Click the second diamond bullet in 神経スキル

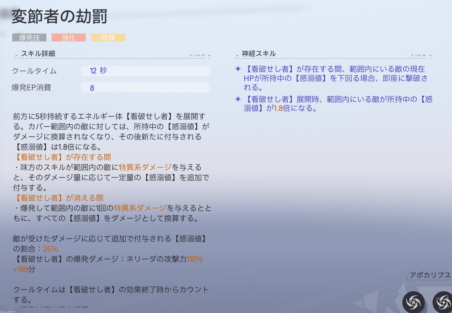(238, 99)
